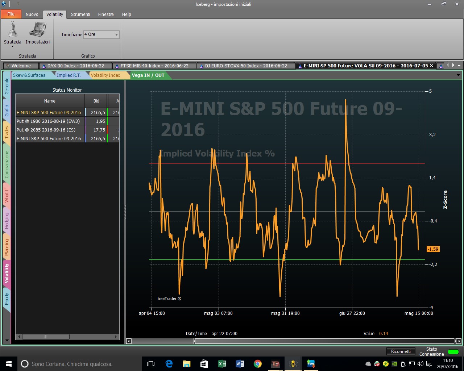
Task: Open the document tab list dropdown arrow
Action: (459, 66)
